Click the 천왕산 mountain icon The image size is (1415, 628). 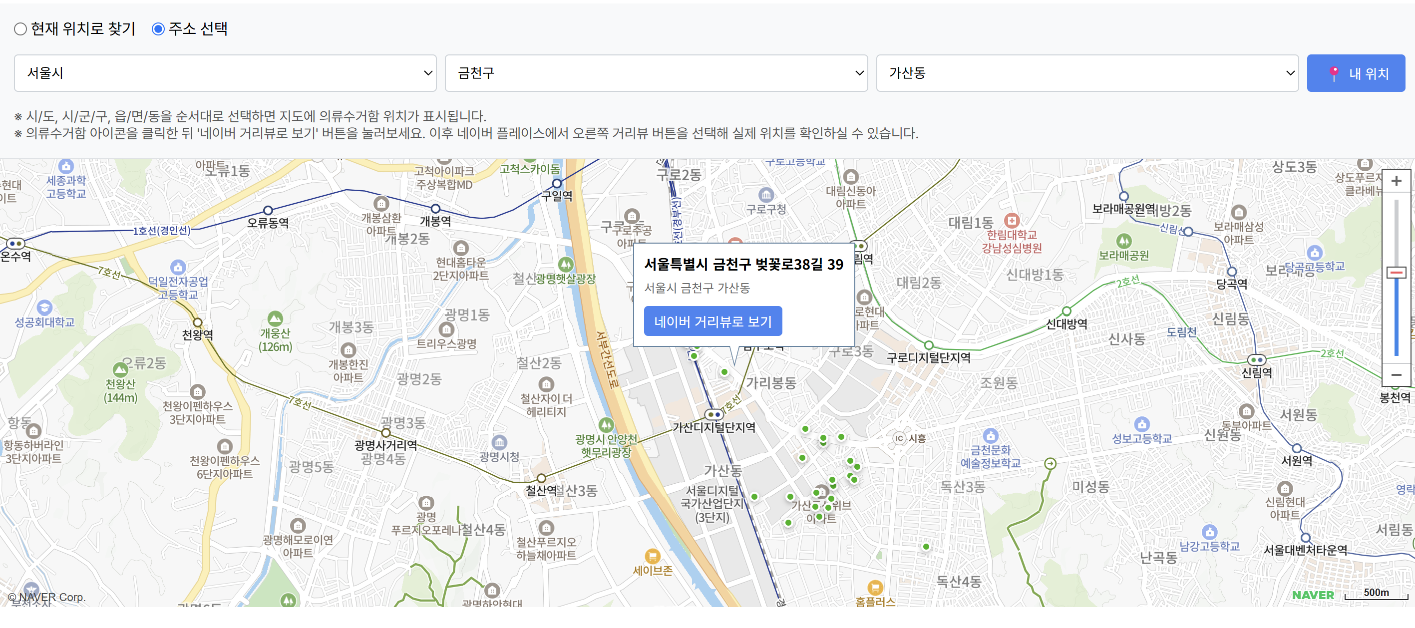[x=120, y=369]
